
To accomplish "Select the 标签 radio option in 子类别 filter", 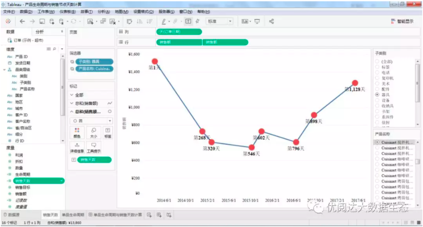I will point(377,67).
